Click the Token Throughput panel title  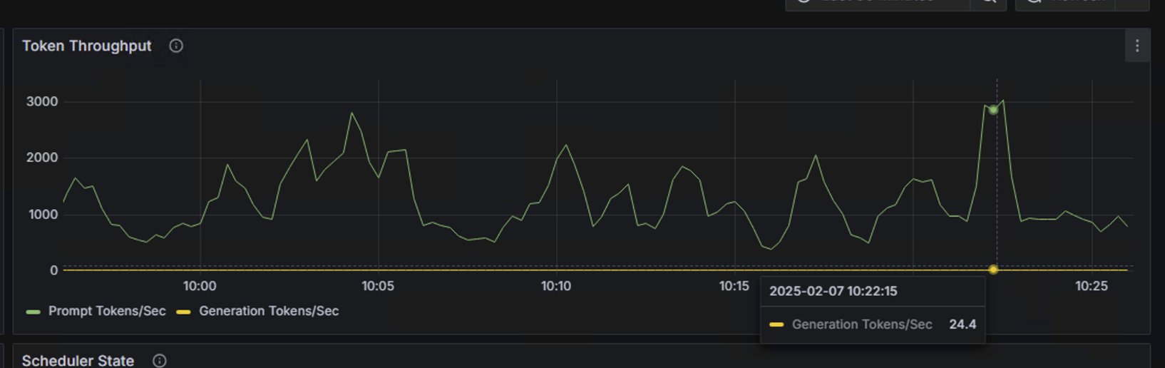87,46
